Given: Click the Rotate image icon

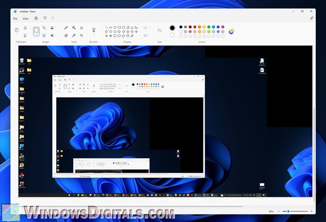Looking at the screenshot, I should point(52,27).
